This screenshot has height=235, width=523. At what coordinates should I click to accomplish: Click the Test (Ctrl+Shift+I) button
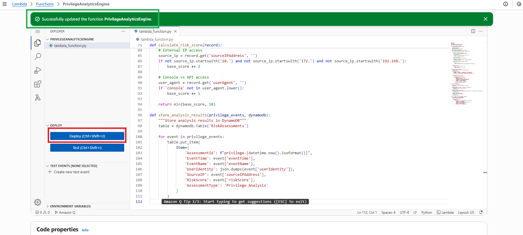[x=87, y=148]
